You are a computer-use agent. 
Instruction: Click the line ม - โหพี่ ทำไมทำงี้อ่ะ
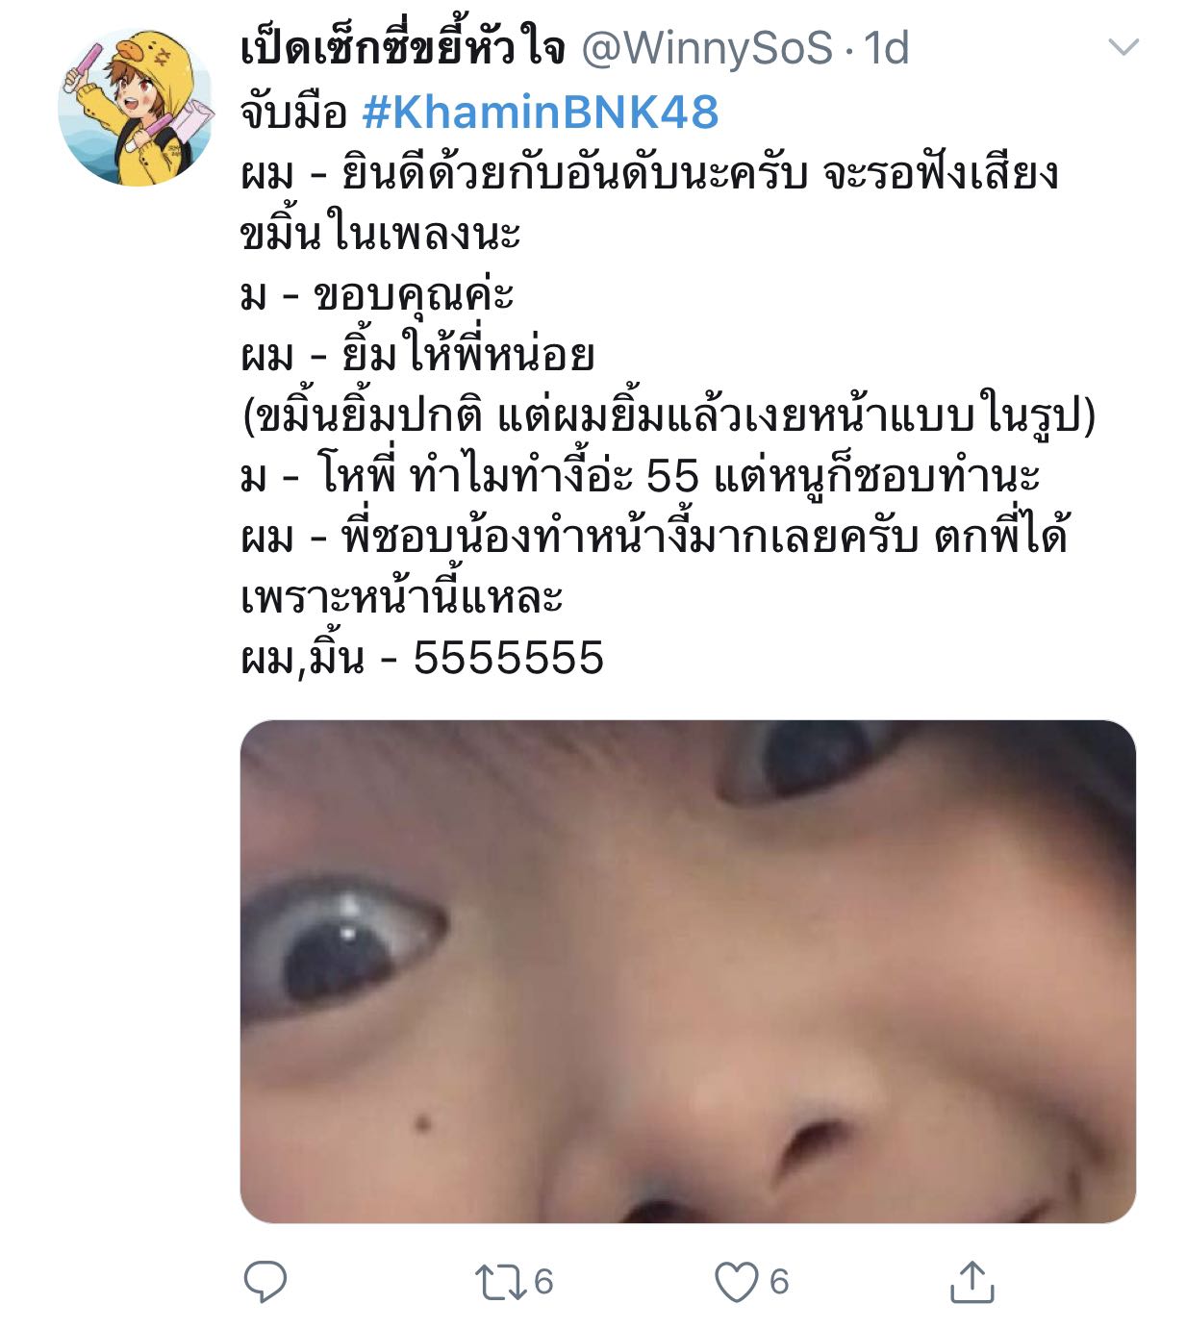coord(640,476)
